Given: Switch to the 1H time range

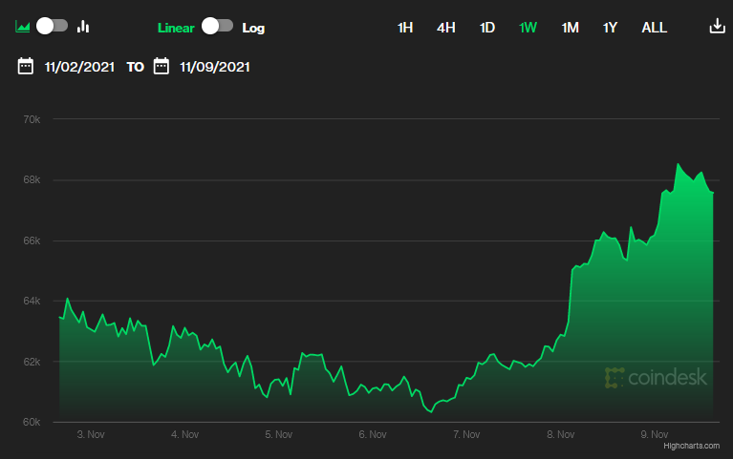Looking at the screenshot, I should [405, 28].
